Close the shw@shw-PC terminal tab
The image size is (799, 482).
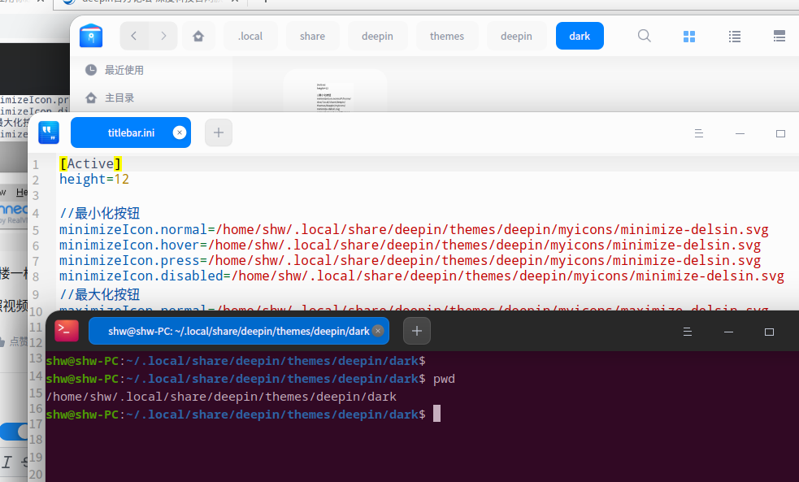tap(378, 331)
